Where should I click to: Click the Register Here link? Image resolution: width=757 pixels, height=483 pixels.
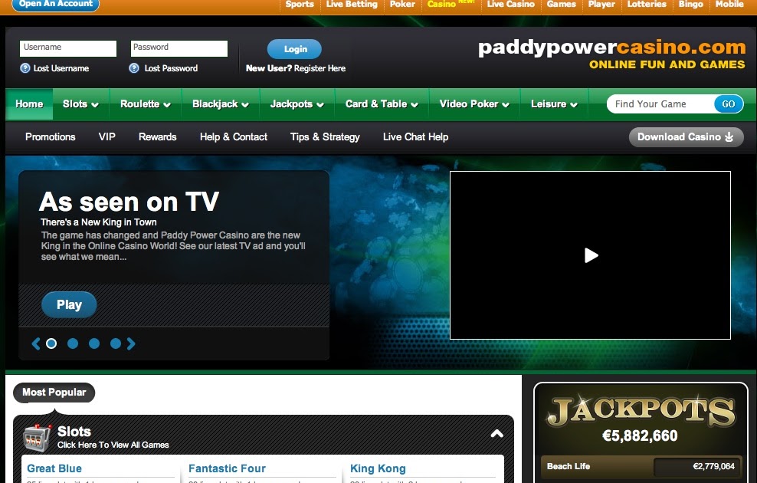coord(320,68)
